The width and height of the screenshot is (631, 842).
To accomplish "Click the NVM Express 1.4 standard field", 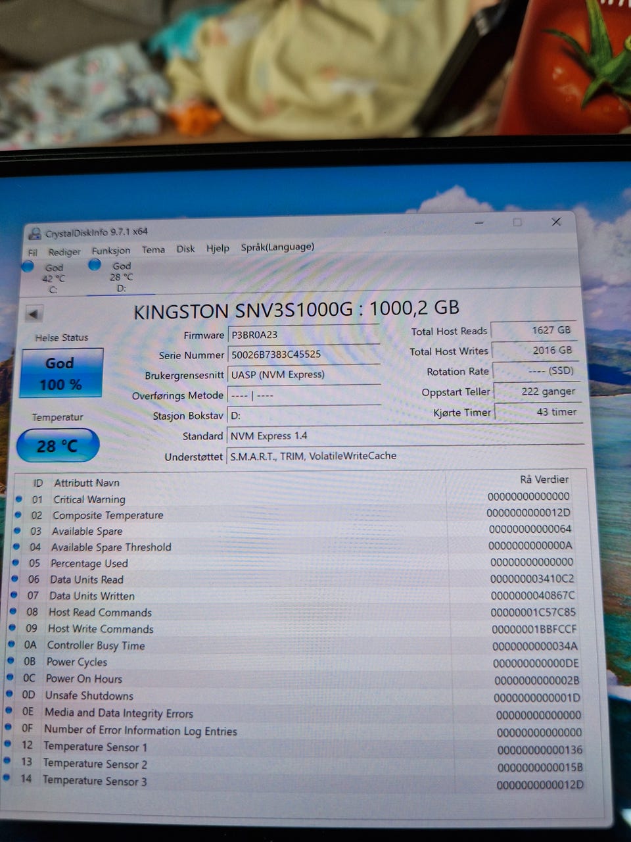I will 404,435.
